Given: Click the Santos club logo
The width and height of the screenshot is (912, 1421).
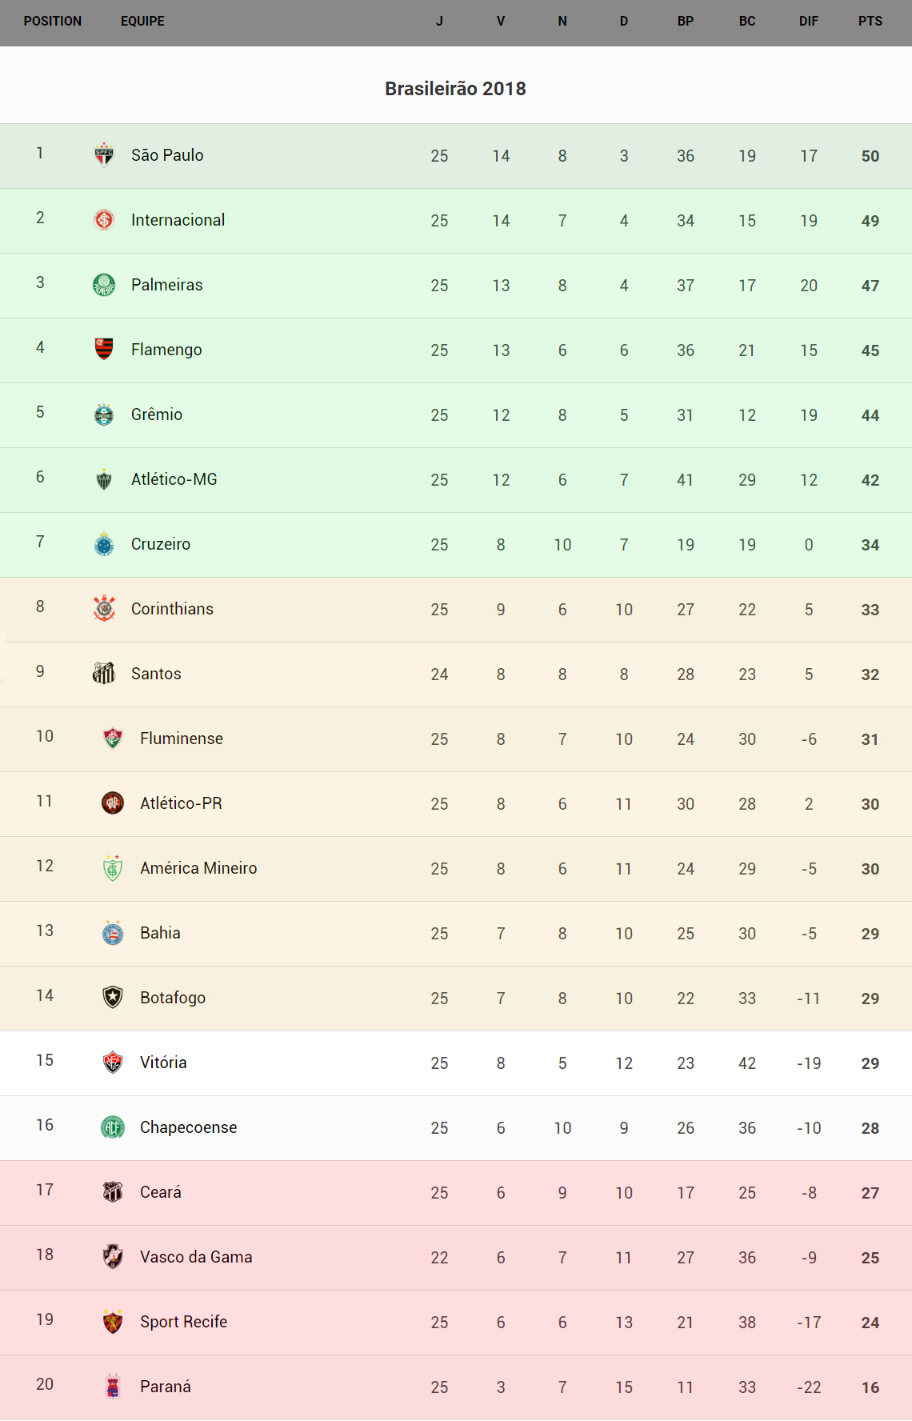Looking at the screenshot, I should coord(104,674).
